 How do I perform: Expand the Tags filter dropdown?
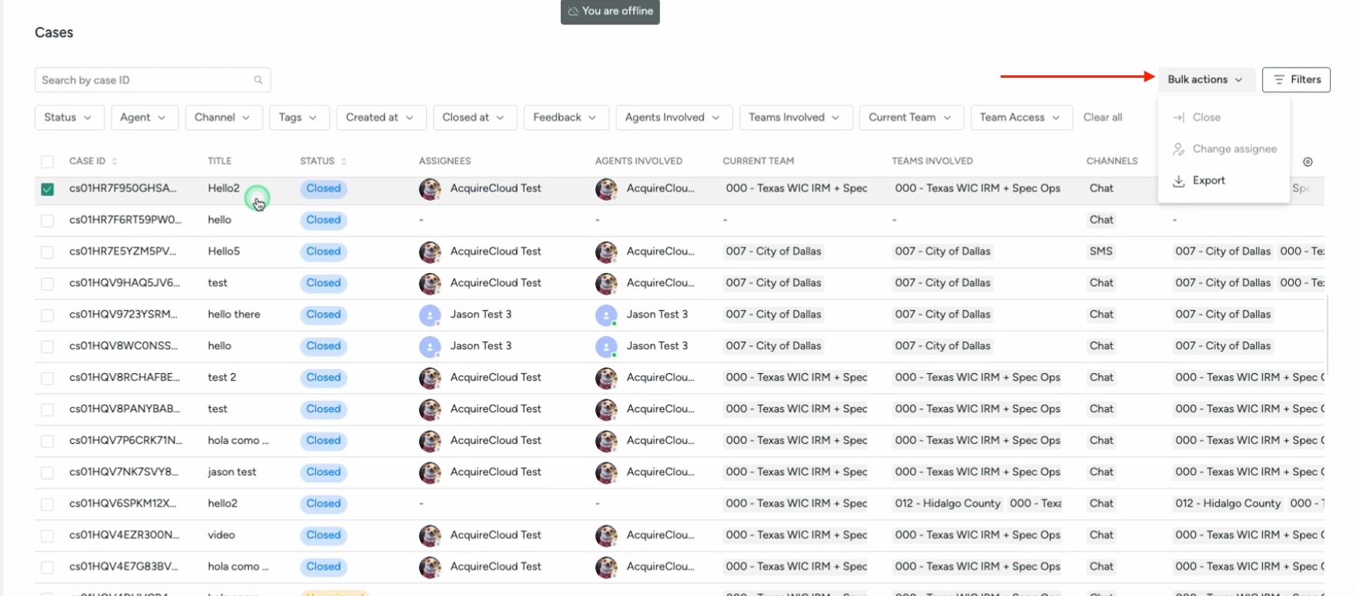299,118
